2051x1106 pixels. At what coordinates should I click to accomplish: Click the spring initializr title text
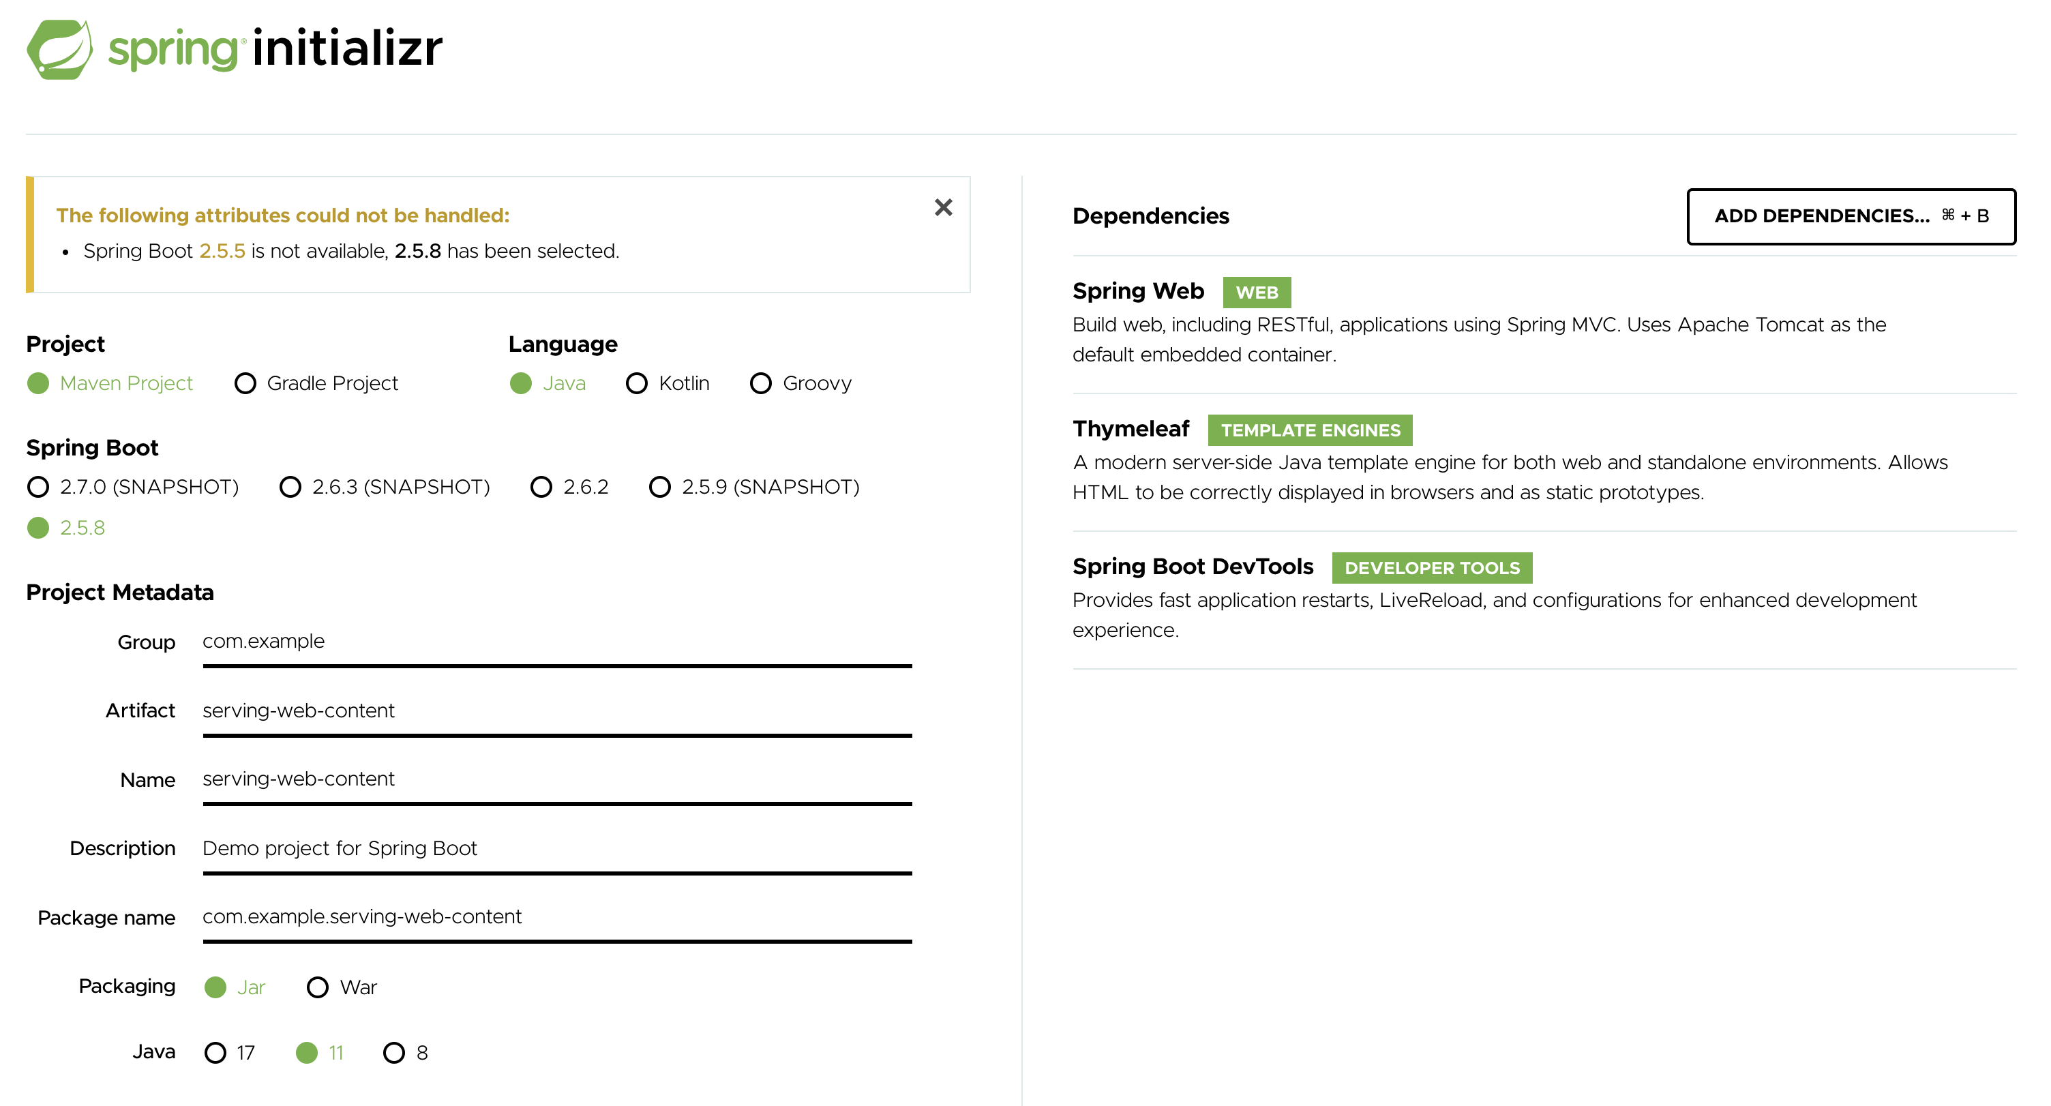coord(275,49)
